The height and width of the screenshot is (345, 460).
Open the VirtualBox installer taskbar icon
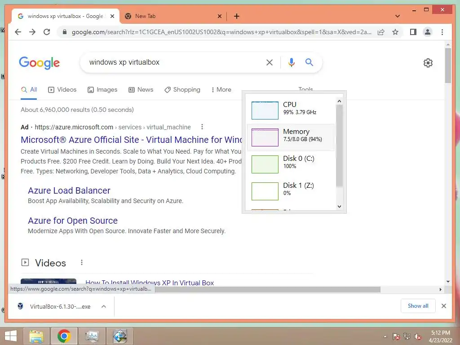tap(120, 336)
